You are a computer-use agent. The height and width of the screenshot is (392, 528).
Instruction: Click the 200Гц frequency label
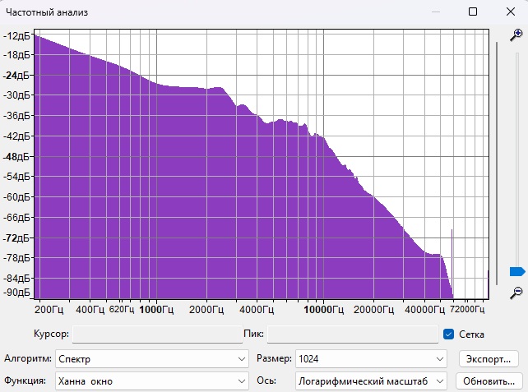point(49,310)
